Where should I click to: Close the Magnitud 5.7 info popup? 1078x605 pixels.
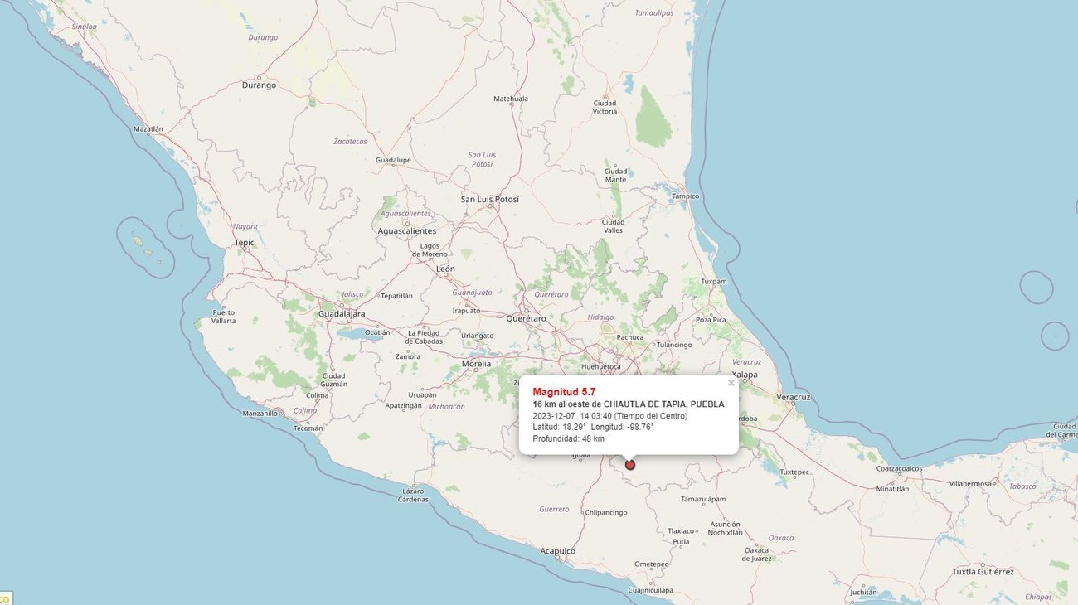click(x=731, y=382)
